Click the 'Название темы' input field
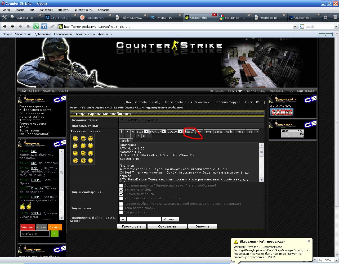The image size is (339, 264). [191, 120]
